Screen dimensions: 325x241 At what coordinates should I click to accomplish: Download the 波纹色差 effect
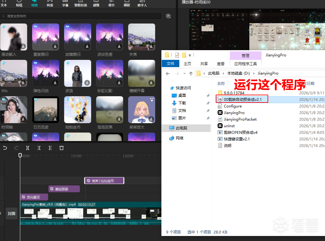pos(119,46)
